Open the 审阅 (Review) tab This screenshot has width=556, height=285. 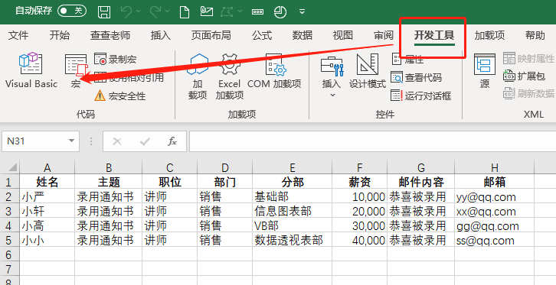[384, 35]
